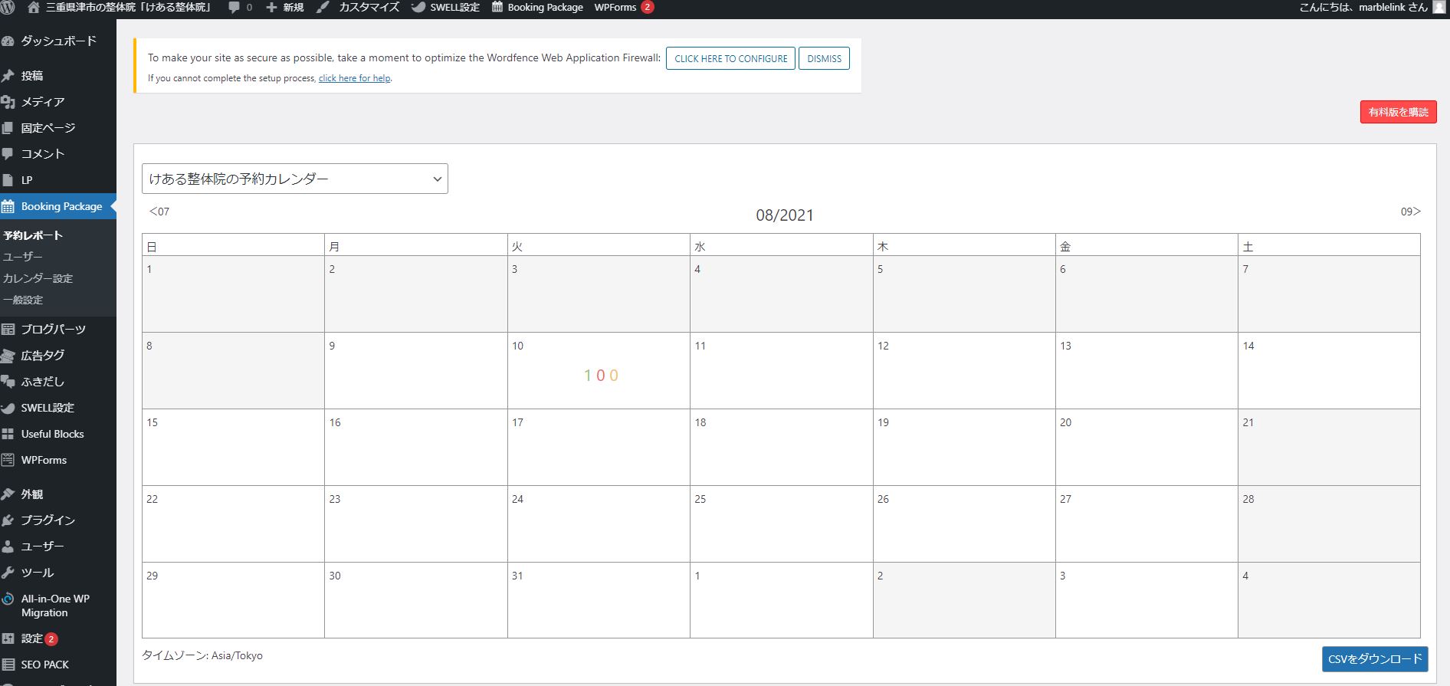
Task: Click the WordPress logo icon in admin bar
Action: 9,8
